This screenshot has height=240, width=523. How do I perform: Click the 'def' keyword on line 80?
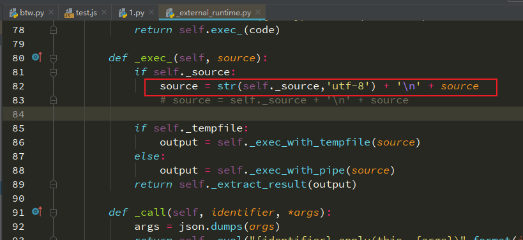118,58
